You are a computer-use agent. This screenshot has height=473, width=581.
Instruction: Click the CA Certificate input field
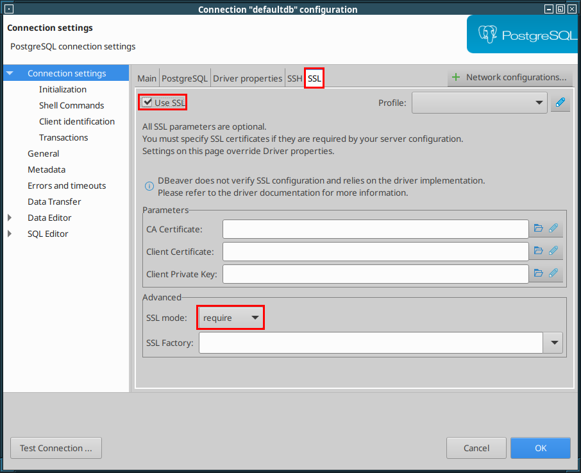(375, 229)
